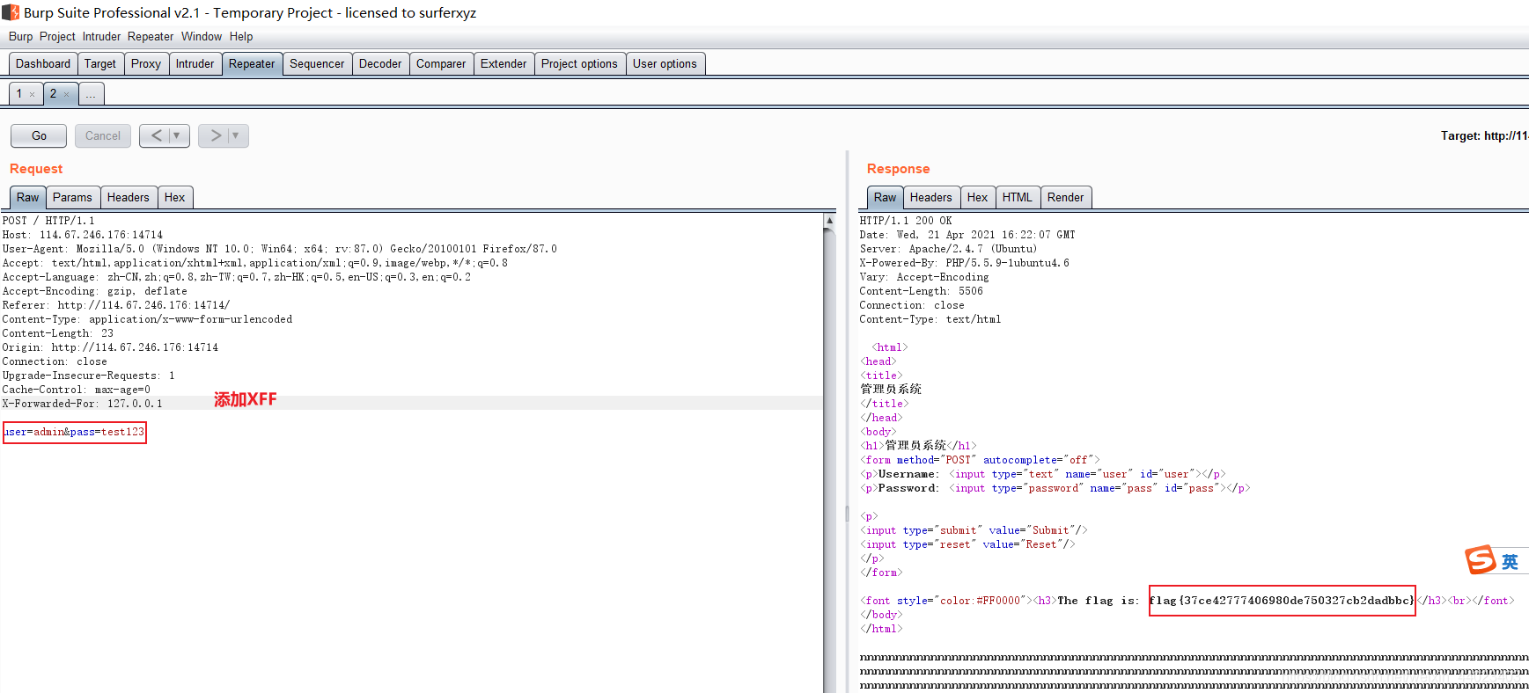Open the forward history dropdown arrow
The height and width of the screenshot is (693, 1529).
coord(236,135)
